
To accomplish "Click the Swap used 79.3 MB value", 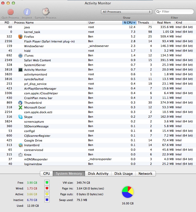I will pos(82,200).
